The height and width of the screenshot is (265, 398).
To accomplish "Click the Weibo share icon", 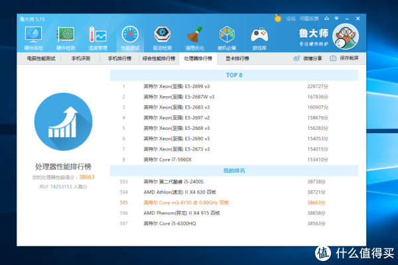I will pos(297,58).
